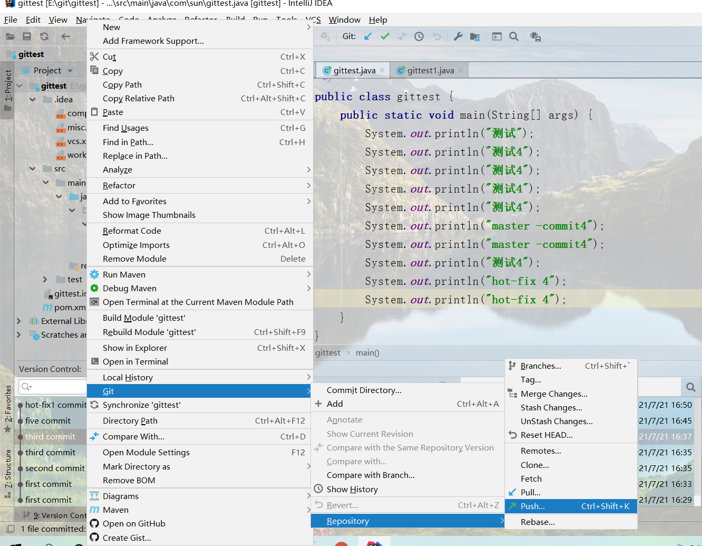Select Rebase... in Repository submenu
Image resolution: width=702 pixels, height=546 pixels.
571,522
